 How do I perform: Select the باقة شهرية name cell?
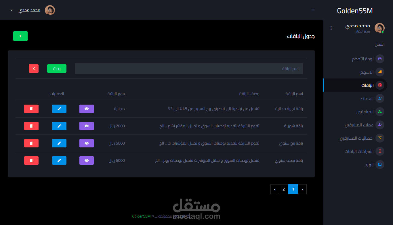tap(294, 126)
